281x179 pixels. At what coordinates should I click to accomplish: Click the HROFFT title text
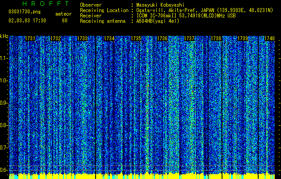pyautogui.click(x=46, y=4)
